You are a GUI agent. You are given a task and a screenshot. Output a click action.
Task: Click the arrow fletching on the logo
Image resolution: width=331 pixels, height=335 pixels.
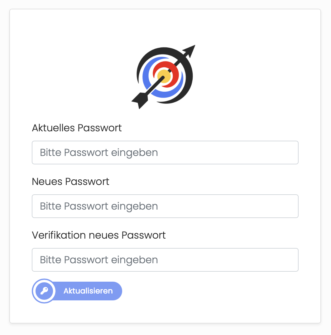pos(140,100)
